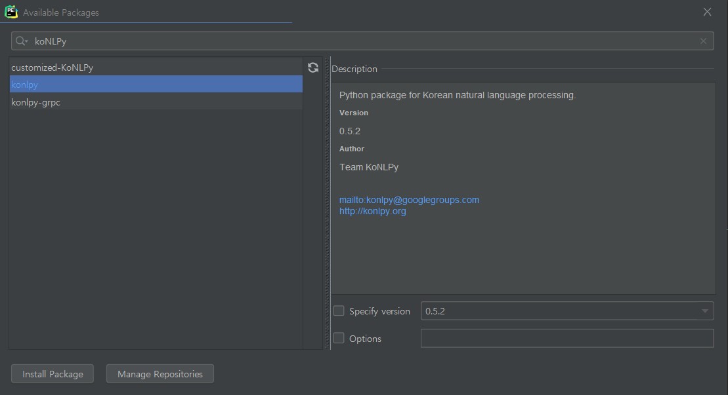Click the splitter handle between list and description

point(327,203)
